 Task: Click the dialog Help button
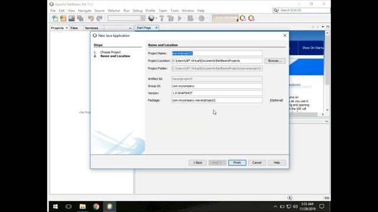(x=276, y=163)
